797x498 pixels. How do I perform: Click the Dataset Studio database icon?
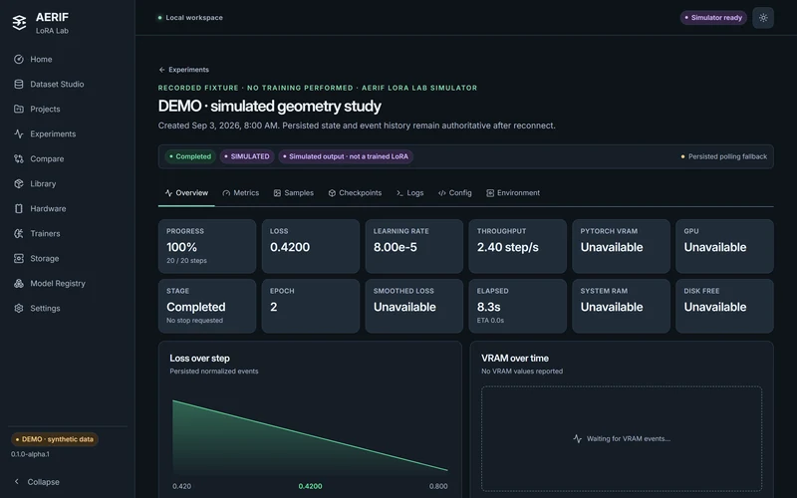(x=19, y=85)
